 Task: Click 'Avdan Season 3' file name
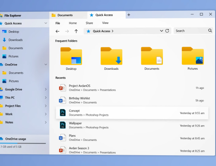(79, 148)
